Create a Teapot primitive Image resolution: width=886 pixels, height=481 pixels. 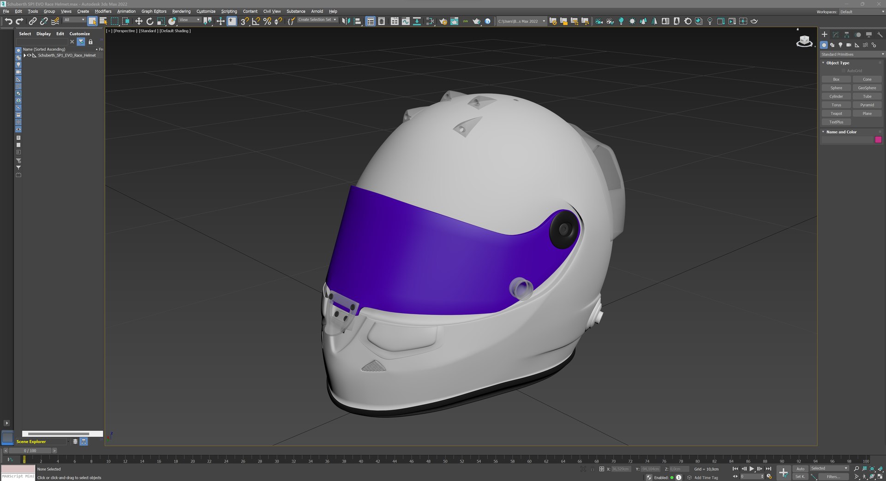pyautogui.click(x=836, y=113)
